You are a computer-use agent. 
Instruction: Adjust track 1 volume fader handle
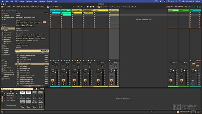click(x=56, y=72)
